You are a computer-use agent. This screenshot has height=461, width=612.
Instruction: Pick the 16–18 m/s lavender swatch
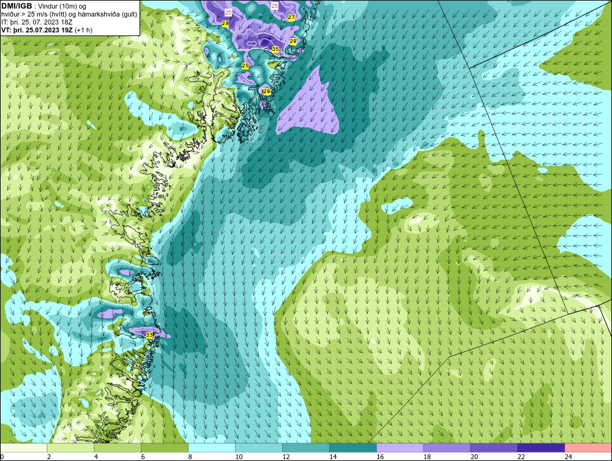tap(400, 448)
